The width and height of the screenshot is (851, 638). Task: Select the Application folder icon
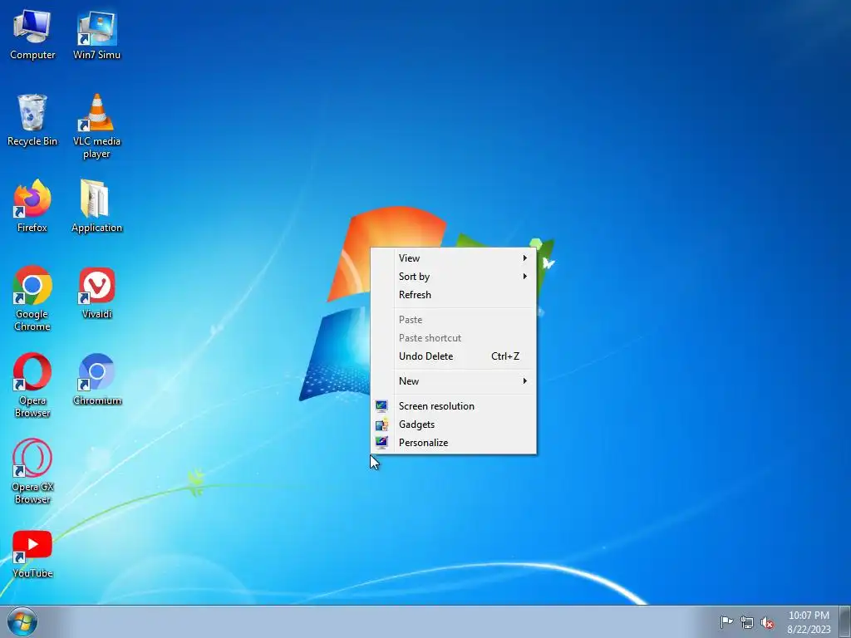click(96, 206)
